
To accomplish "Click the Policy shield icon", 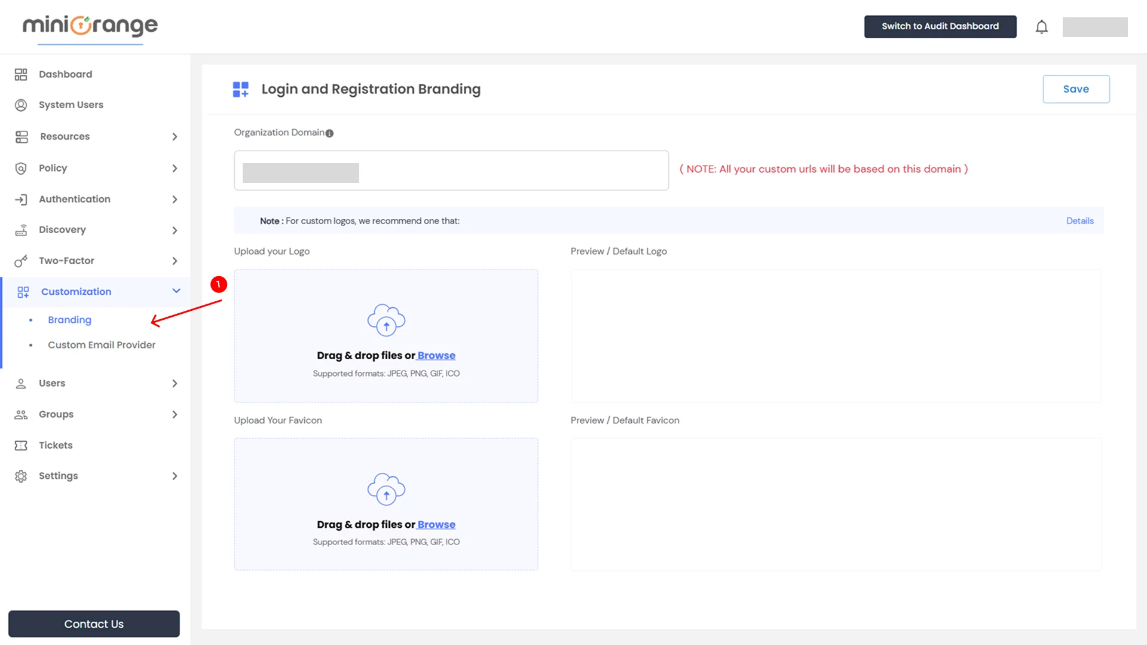I will tap(22, 168).
